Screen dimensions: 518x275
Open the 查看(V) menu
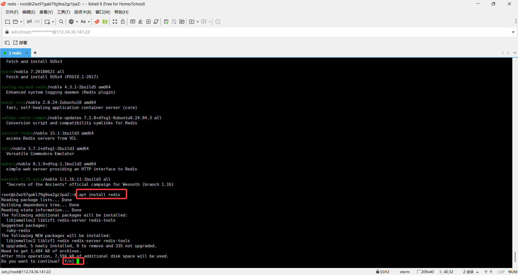[46, 12]
